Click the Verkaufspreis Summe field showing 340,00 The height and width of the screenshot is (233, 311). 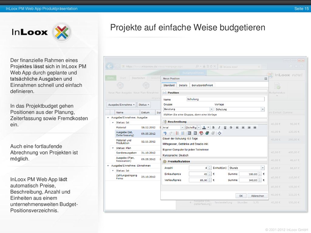(250, 180)
